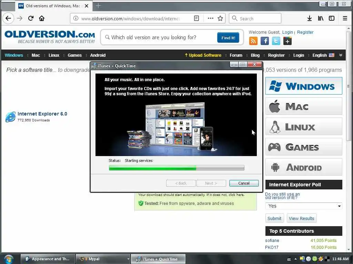Screen dimensions: 353x264
Task: Bookmark this page with the star icon
Action: click(x=220, y=19)
